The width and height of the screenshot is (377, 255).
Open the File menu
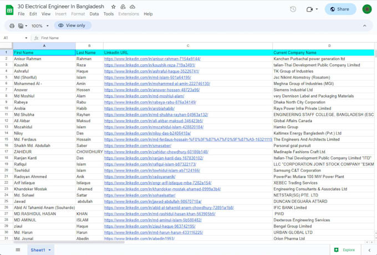click(x=21, y=14)
